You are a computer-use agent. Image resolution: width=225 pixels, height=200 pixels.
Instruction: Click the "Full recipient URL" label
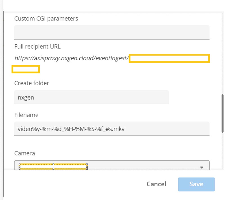tap(37, 47)
